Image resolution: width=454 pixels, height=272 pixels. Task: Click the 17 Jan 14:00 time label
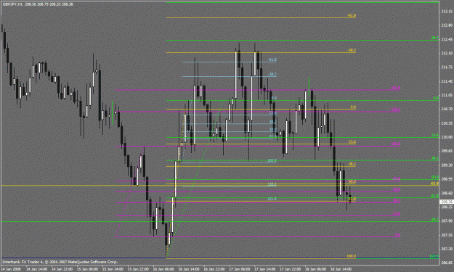pos(265,269)
